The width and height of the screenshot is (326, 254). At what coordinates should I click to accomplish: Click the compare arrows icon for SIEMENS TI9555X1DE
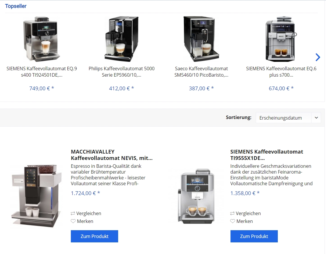point(233,213)
